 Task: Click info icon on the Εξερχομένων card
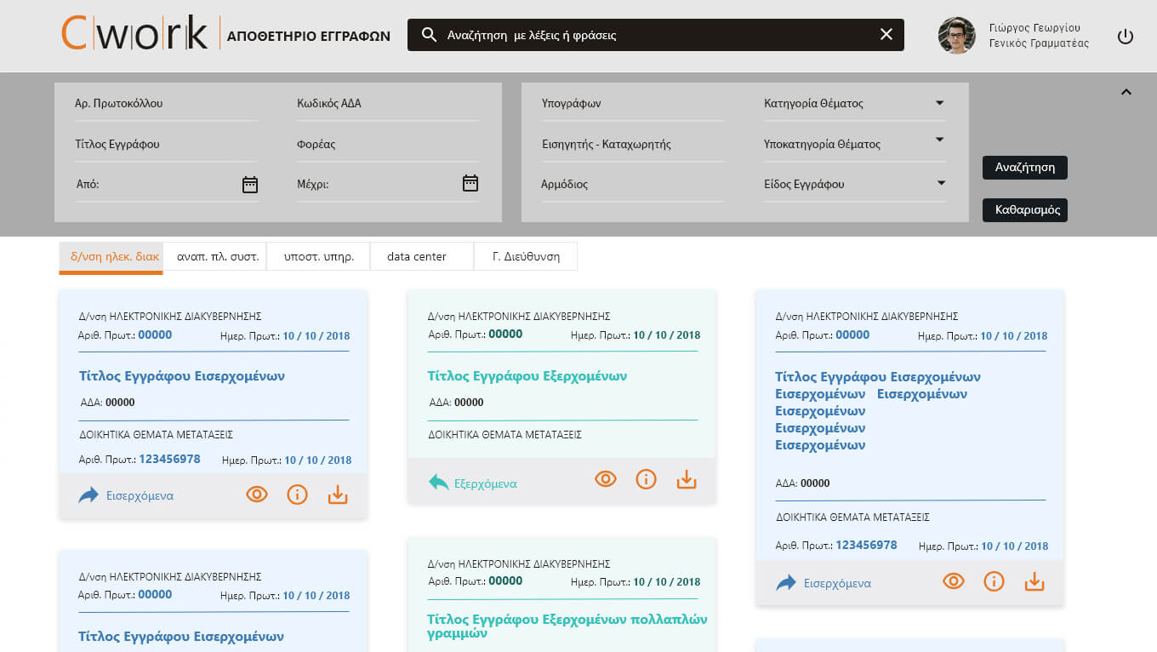tap(646, 480)
